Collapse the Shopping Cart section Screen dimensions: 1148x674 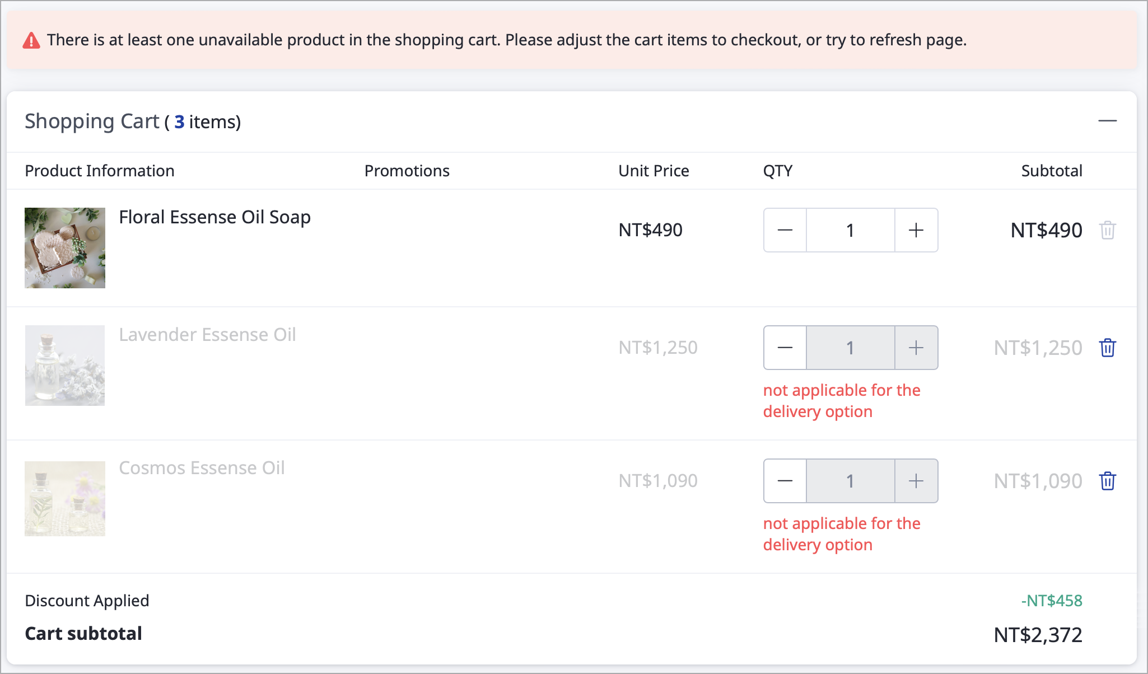pyautogui.click(x=1107, y=121)
